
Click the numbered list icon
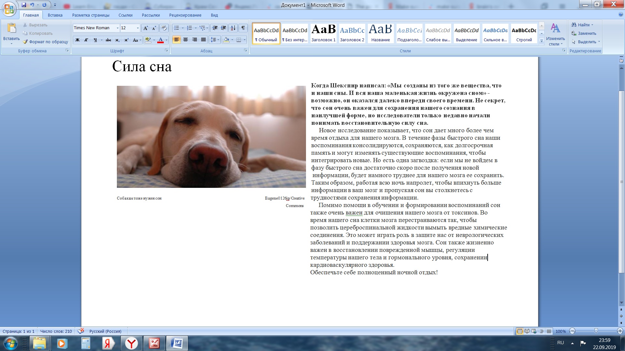[x=189, y=28]
